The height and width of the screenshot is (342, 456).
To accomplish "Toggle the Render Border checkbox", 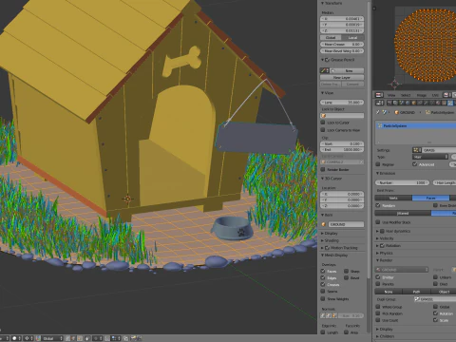I will click(x=323, y=169).
